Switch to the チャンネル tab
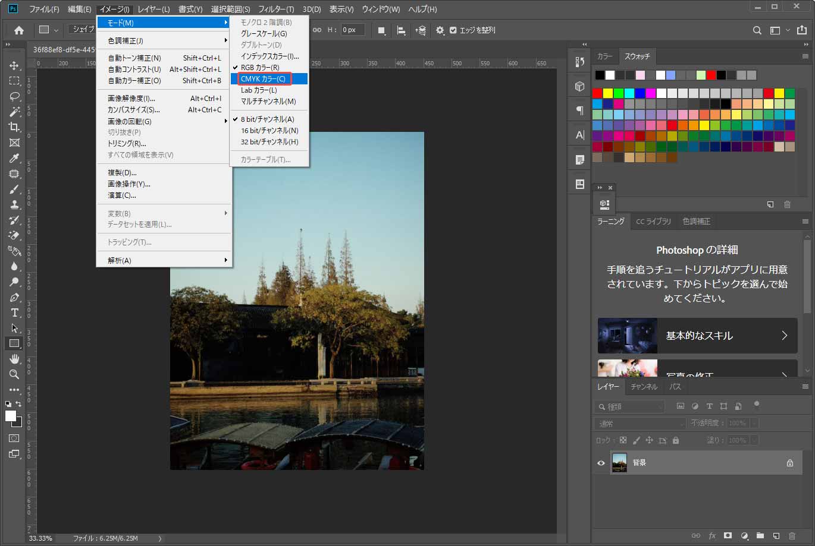This screenshot has width=815, height=546. [x=643, y=386]
